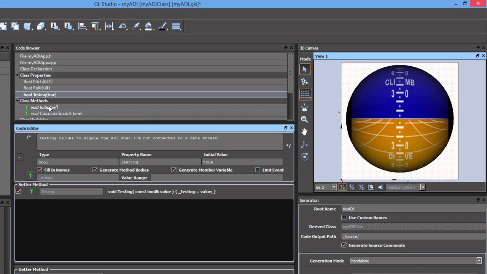Toggle the grid dots mode button
The image size is (487, 274).
tap(305, 94)
